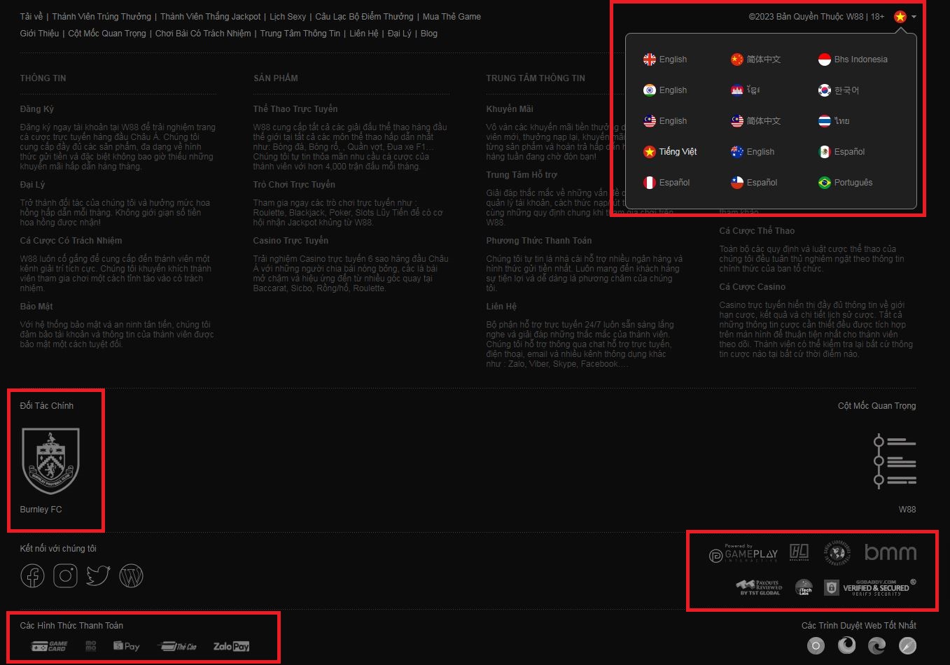Open the Blog link in footer
Screen dimensions: 950x665
[x=429, y=34]
